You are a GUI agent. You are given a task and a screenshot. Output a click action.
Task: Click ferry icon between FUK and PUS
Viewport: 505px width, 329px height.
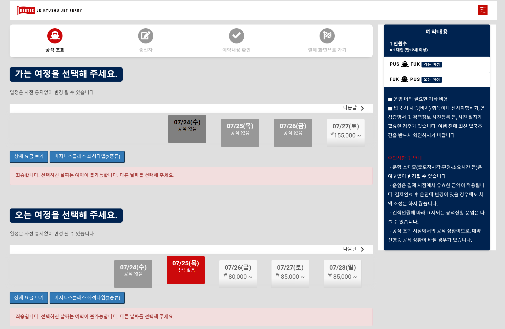tap(405, 79)
